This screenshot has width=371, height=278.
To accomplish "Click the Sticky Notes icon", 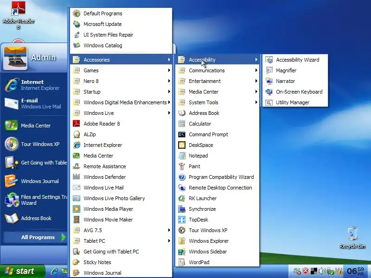I will pos(77,262).
